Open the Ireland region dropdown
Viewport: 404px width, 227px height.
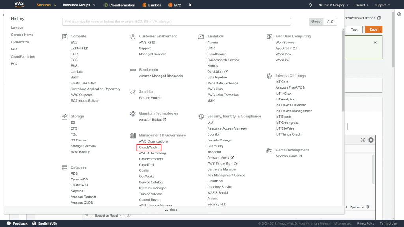(362, 5)
